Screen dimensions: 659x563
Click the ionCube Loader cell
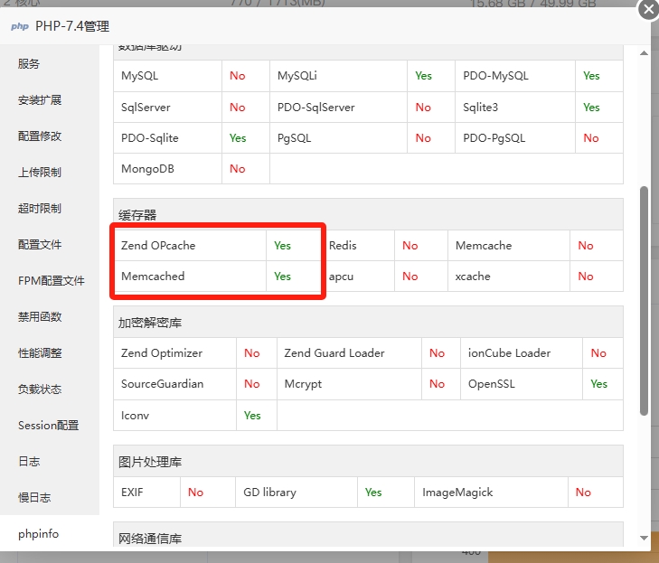coord(522,353)
